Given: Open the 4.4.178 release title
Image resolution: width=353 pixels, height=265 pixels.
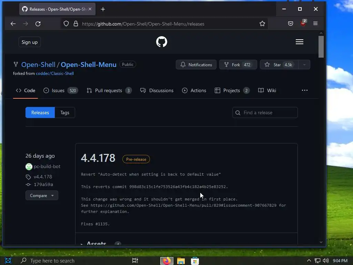Looking at the screenshot, I should (x=98, y=158).
